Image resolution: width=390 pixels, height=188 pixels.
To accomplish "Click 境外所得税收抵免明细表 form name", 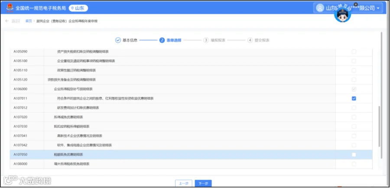I will 71,164.
